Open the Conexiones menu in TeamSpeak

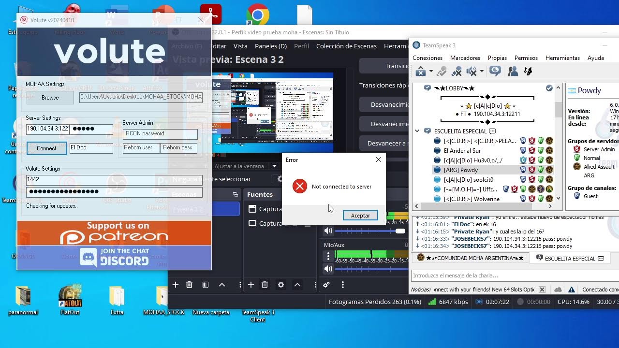point(427,58)
